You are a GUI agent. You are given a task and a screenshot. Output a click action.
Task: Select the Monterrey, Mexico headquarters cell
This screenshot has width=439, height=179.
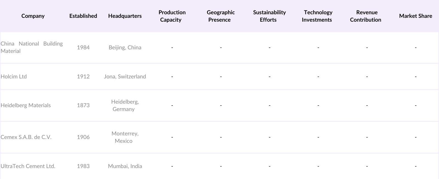coord(125,137)
